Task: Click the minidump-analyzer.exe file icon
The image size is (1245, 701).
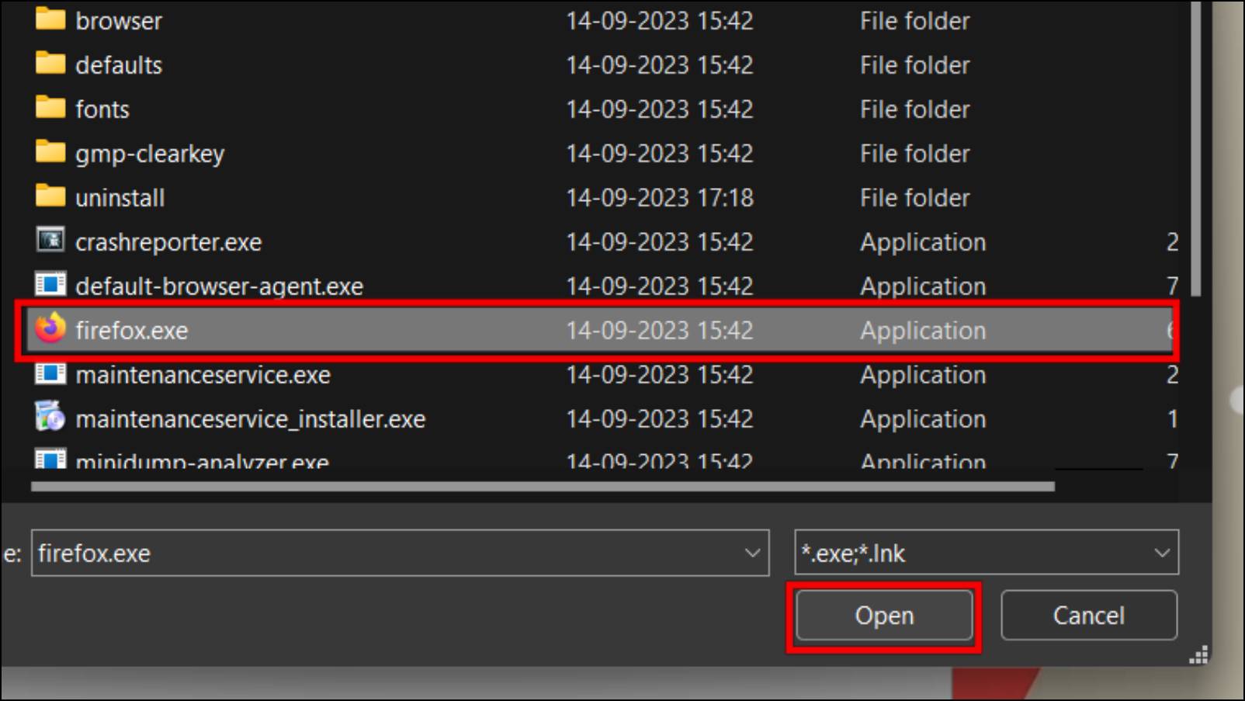Action: click(x=50, y=459)
